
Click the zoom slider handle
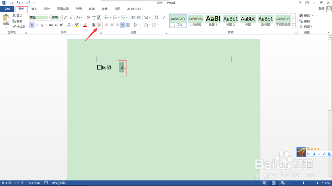303,183
